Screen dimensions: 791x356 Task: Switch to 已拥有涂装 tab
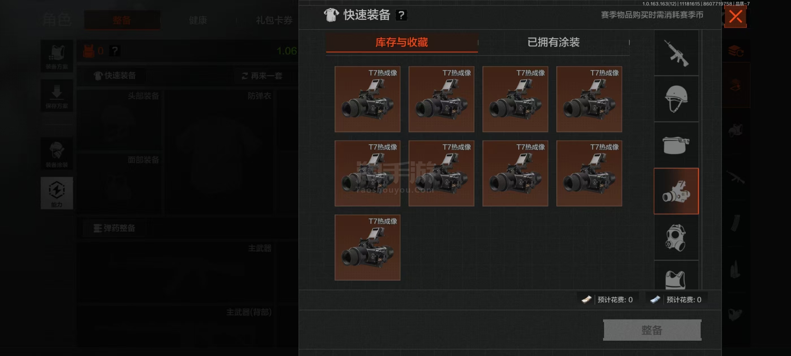pos(553,42)
